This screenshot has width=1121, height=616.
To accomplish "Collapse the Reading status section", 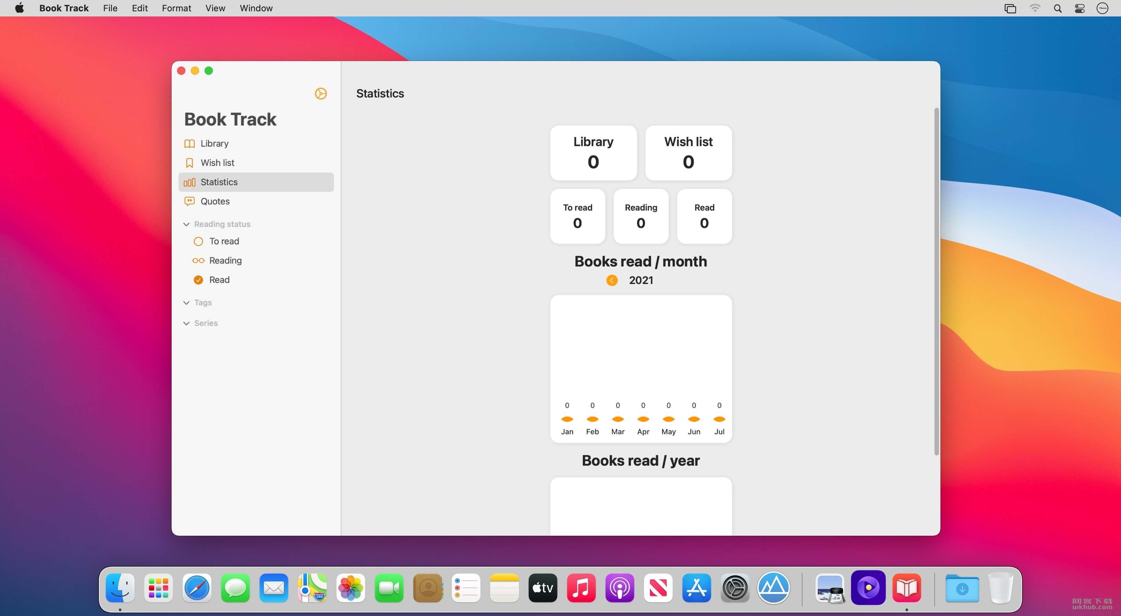I will 186,224.
